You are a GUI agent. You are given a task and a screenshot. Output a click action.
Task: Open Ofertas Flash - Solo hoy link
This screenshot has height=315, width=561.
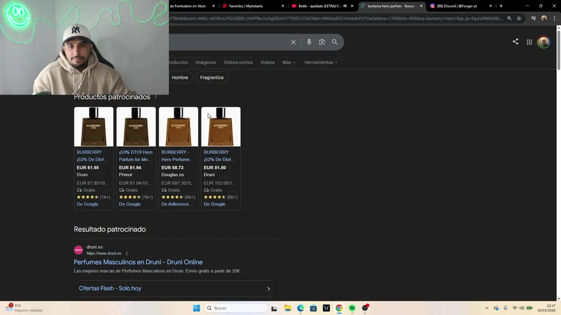pos(110,288)
